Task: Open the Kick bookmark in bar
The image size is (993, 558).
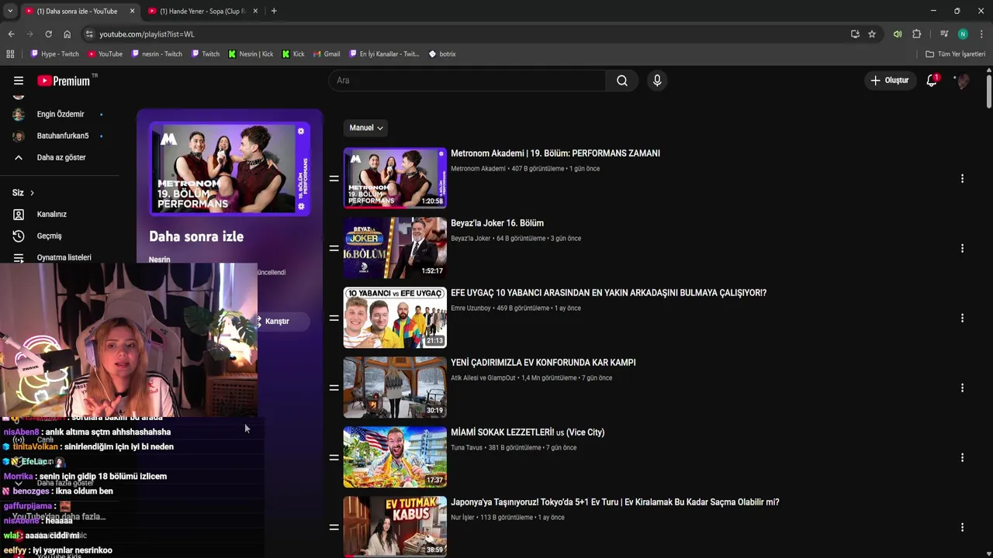Action: coord(293,54)
